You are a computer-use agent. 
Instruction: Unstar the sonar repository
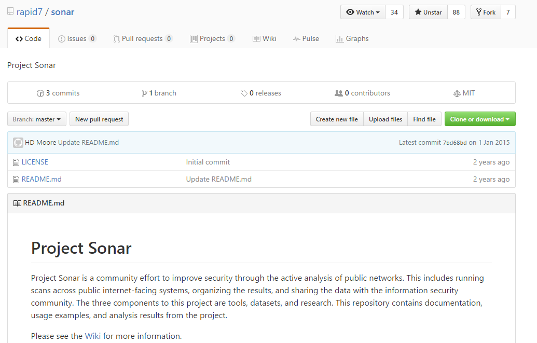click(x=428, y=12)
